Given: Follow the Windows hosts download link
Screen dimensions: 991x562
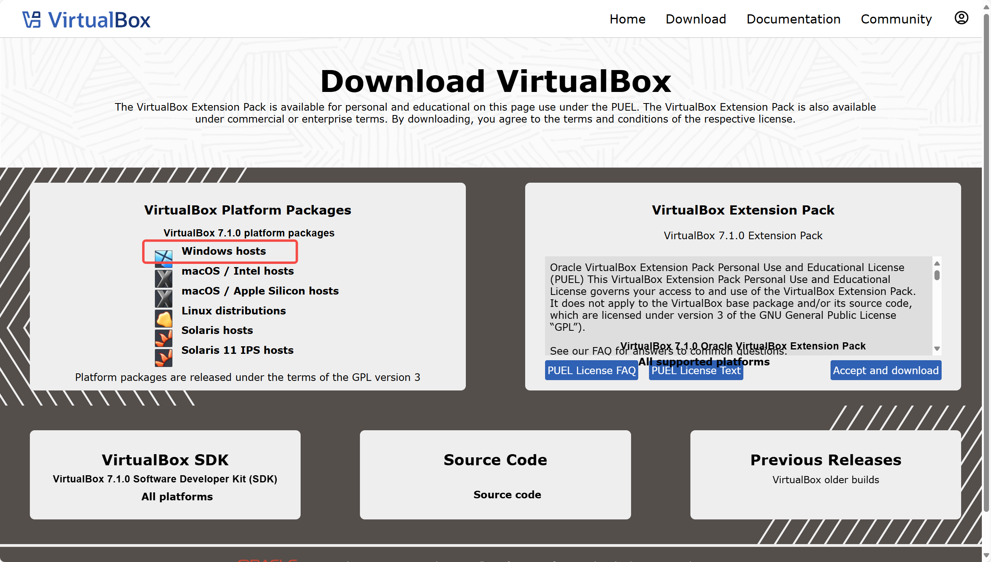Looking at the screenshot, I should pos(223,251).
